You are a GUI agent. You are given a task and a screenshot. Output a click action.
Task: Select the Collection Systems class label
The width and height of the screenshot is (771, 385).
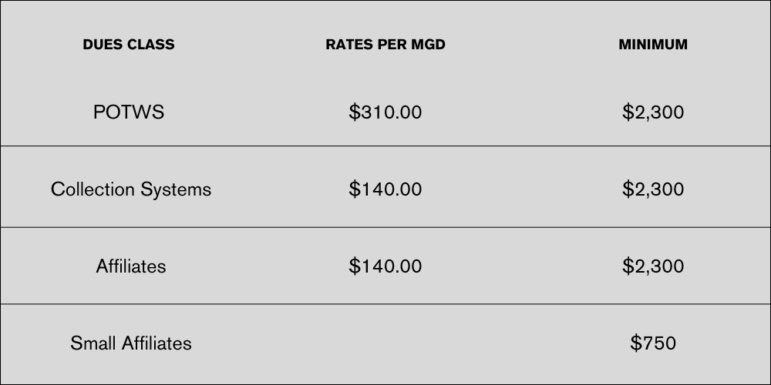point(131,189)
